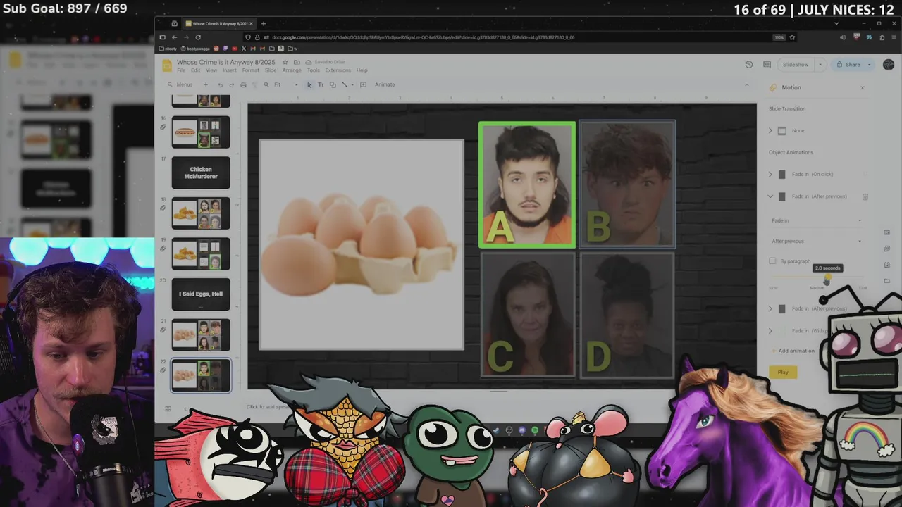Click the Animate toolbar button

[385, 84]
